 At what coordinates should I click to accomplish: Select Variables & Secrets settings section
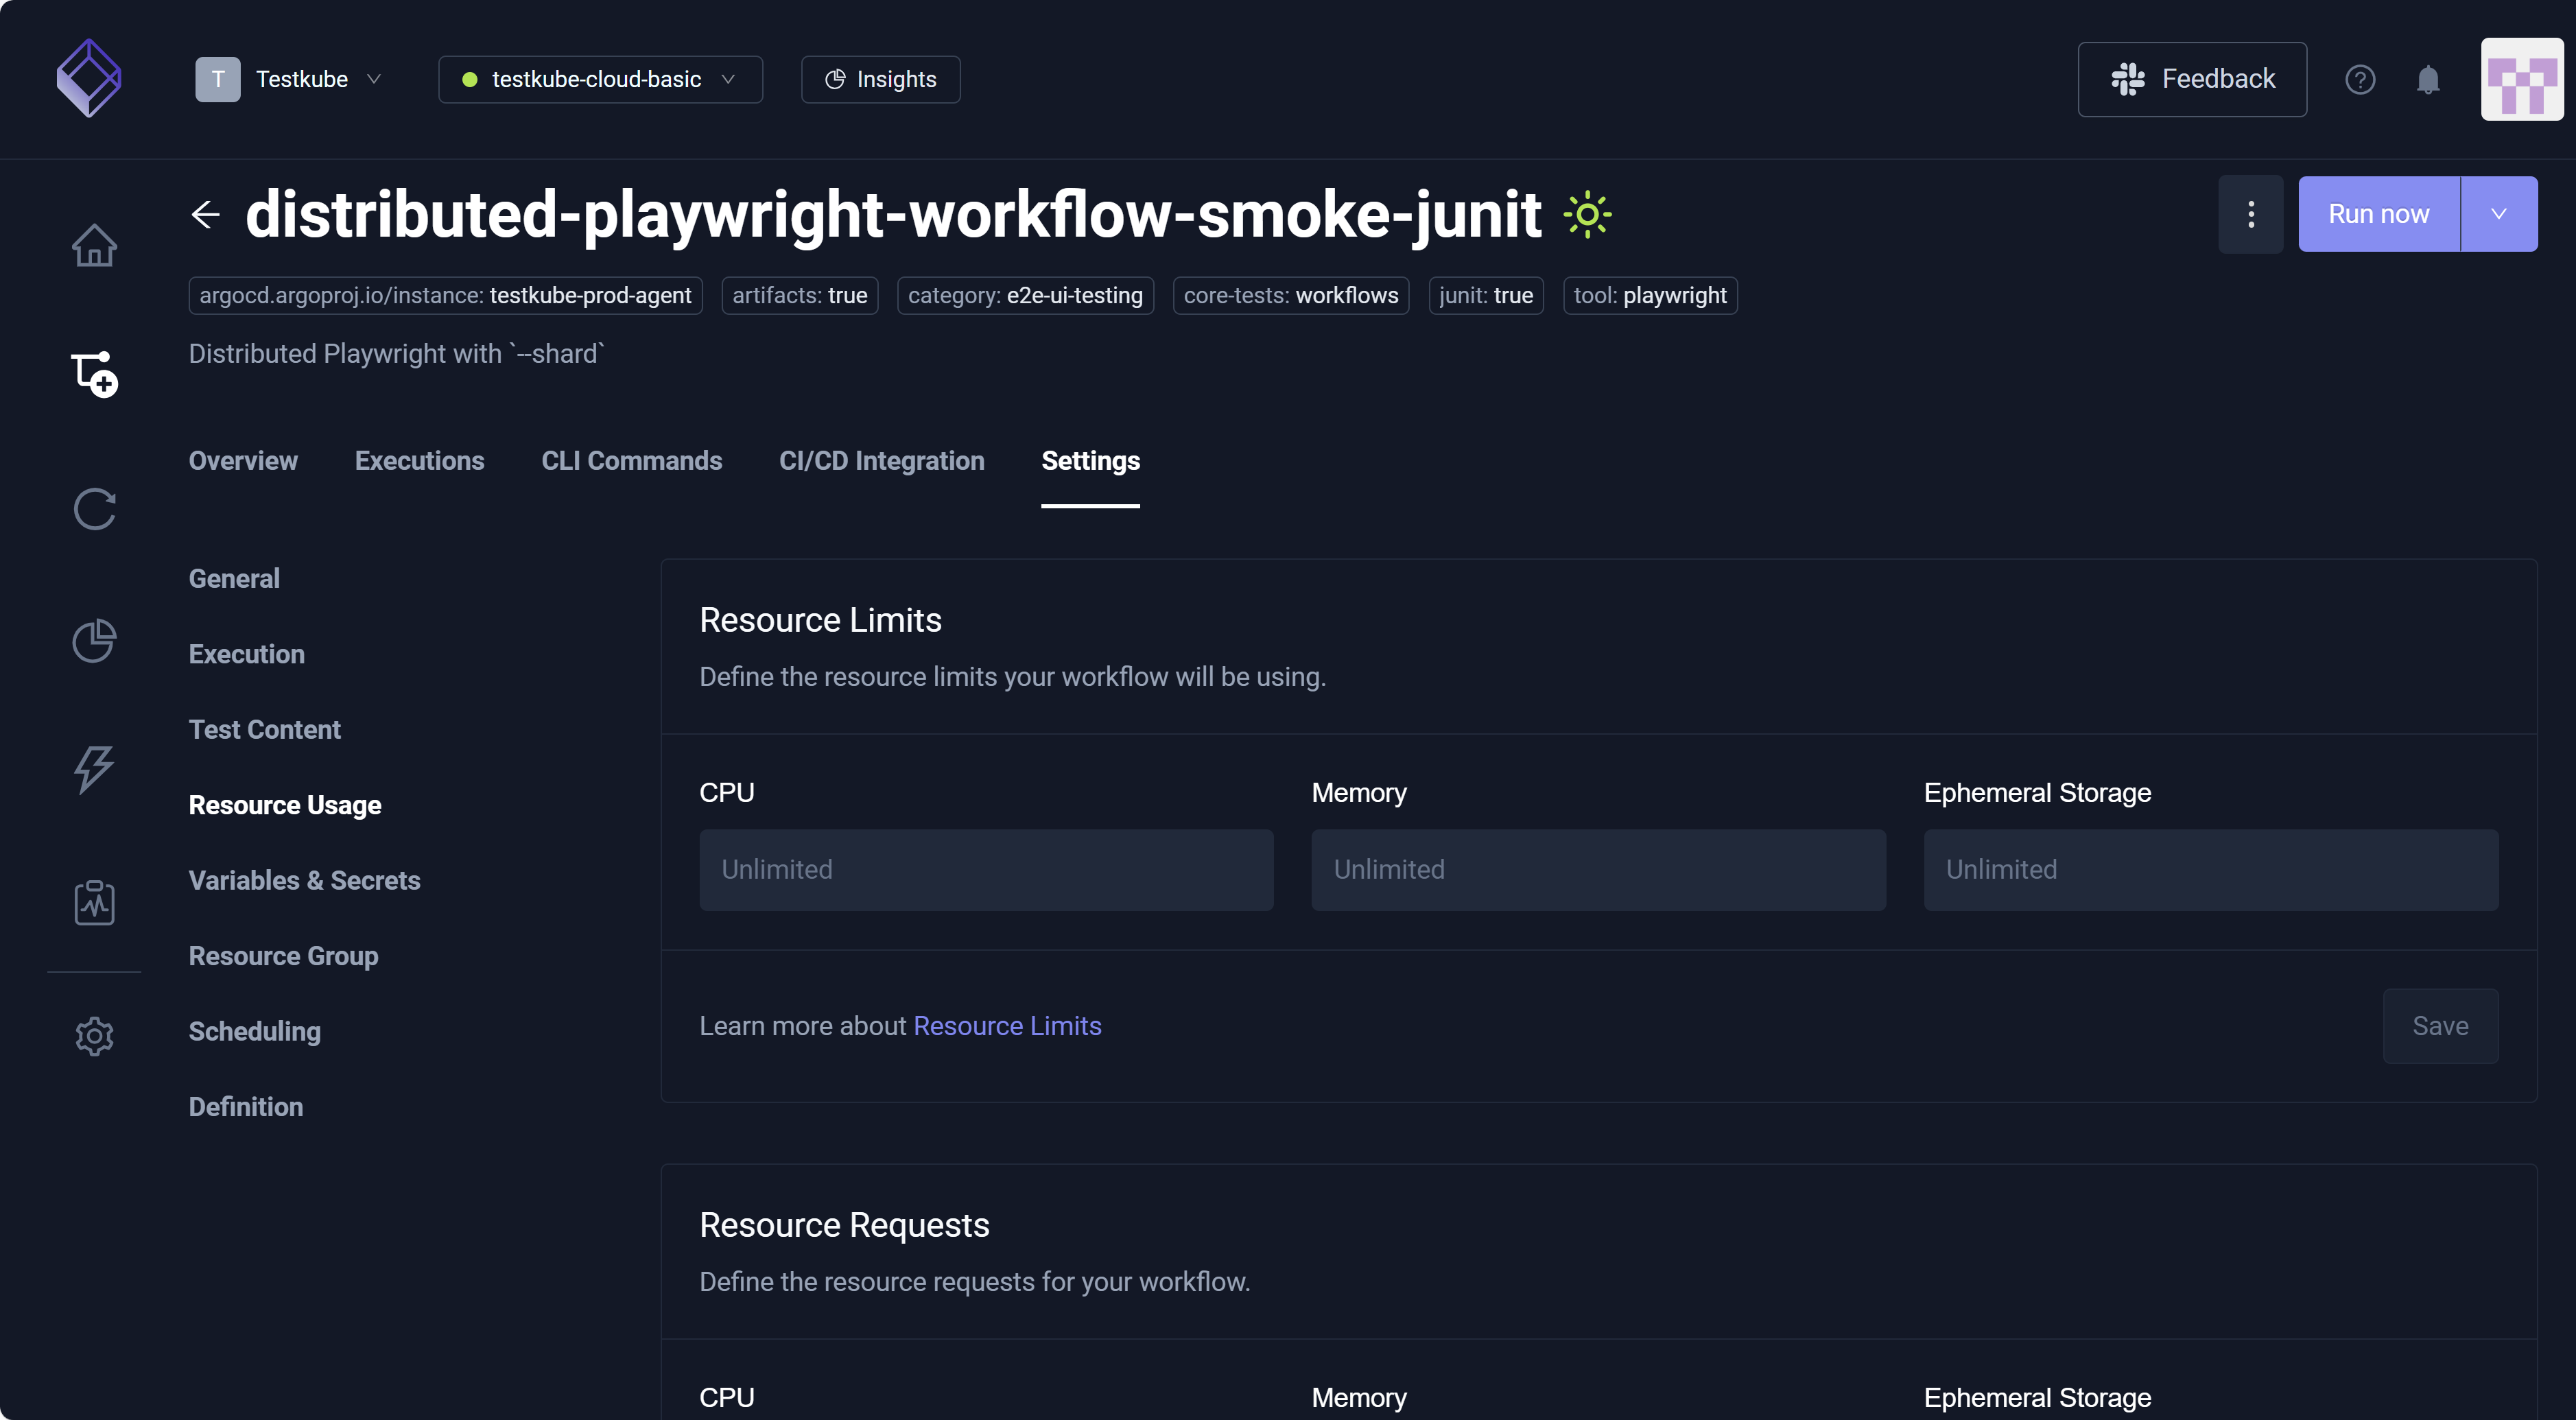(304, 880)
